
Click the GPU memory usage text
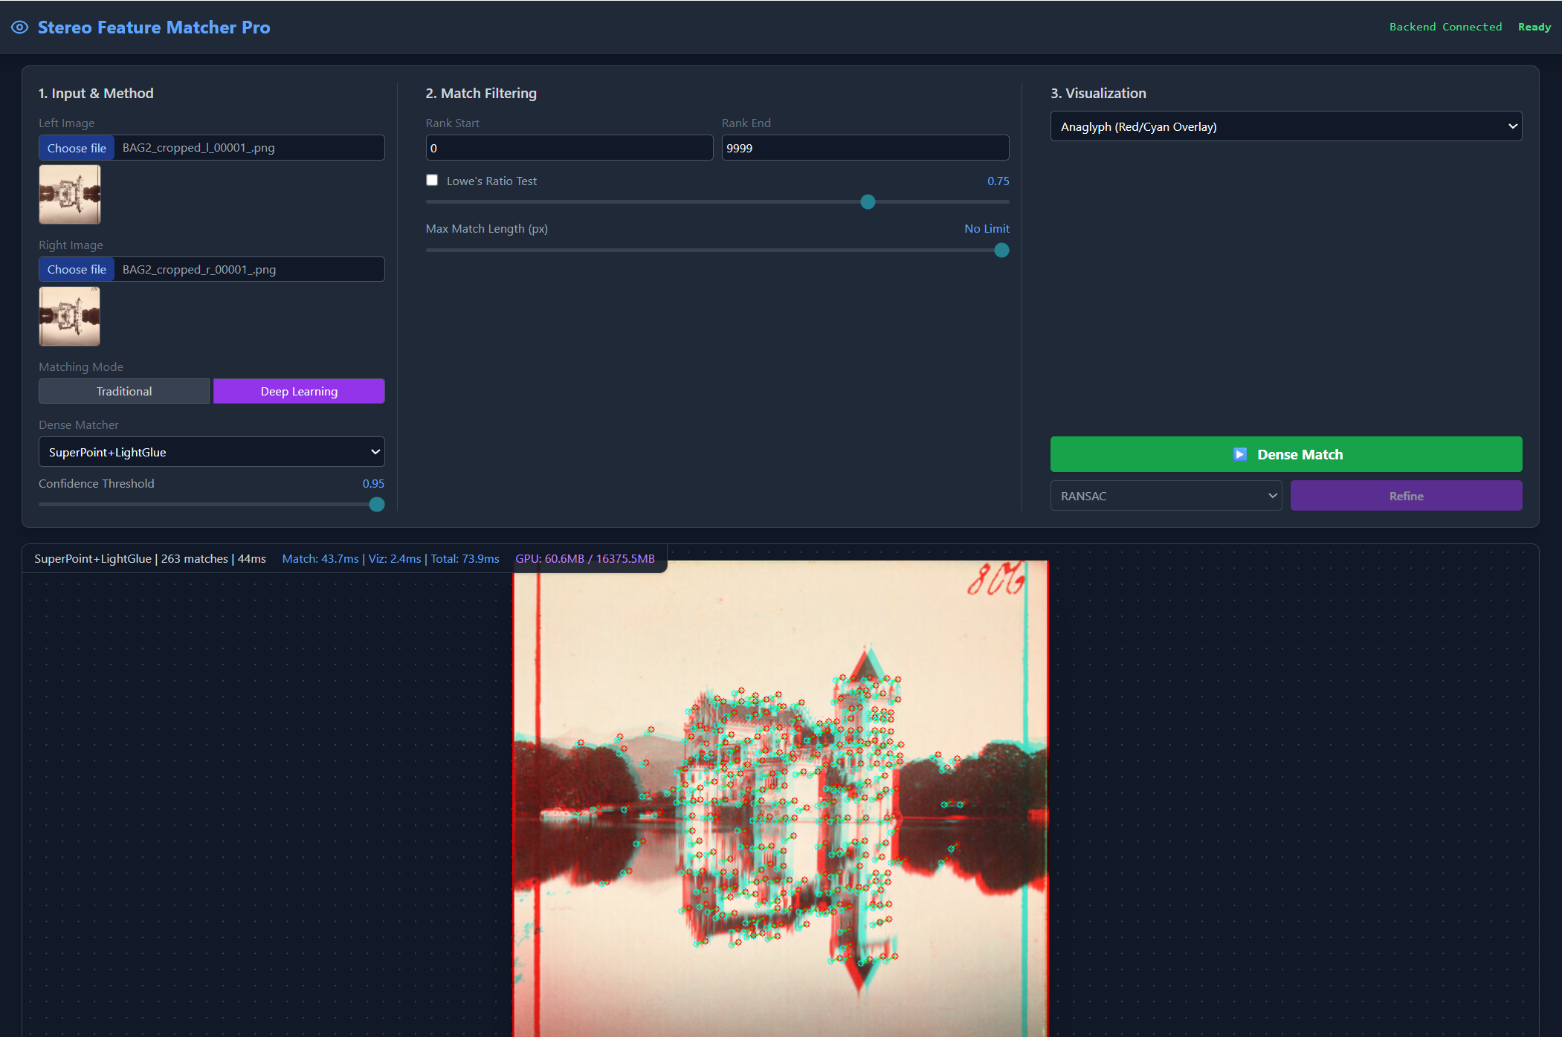pos(585,558)
